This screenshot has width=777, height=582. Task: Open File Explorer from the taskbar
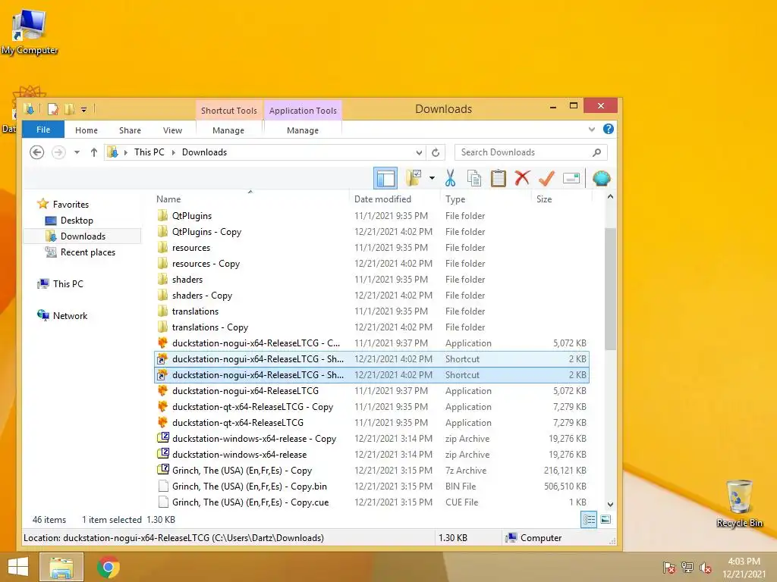click(x=61, y=567)
